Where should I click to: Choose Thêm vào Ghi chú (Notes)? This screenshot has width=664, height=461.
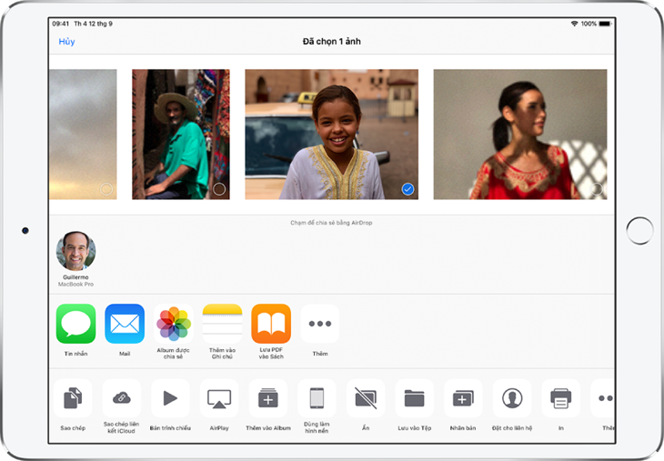222,324
